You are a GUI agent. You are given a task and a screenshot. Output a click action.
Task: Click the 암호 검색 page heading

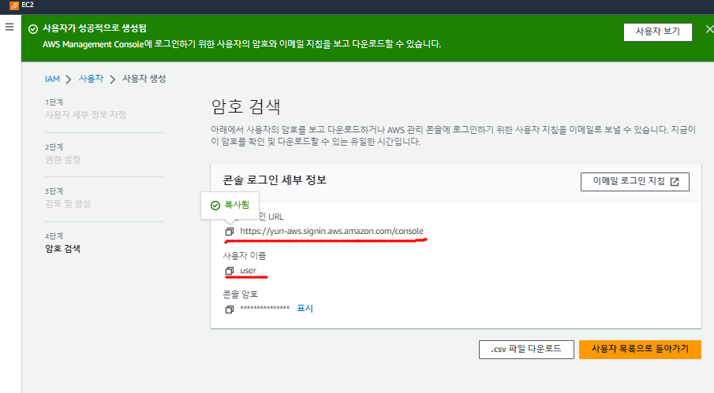tap(246, 107)
